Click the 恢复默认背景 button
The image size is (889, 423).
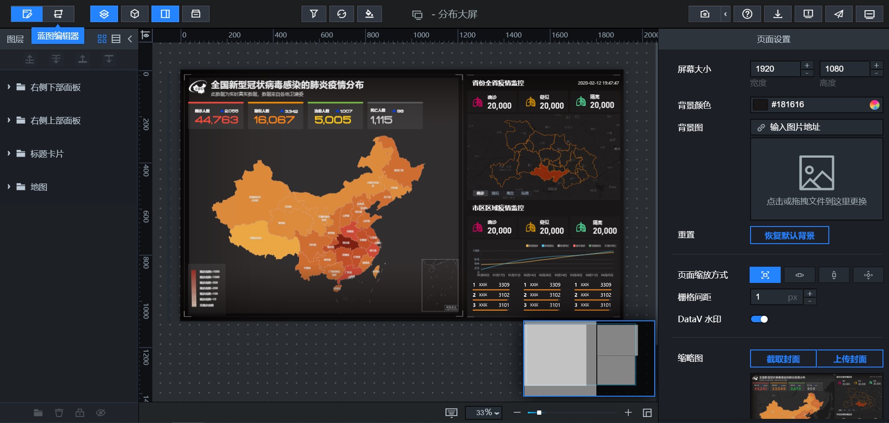click(789, 235)
